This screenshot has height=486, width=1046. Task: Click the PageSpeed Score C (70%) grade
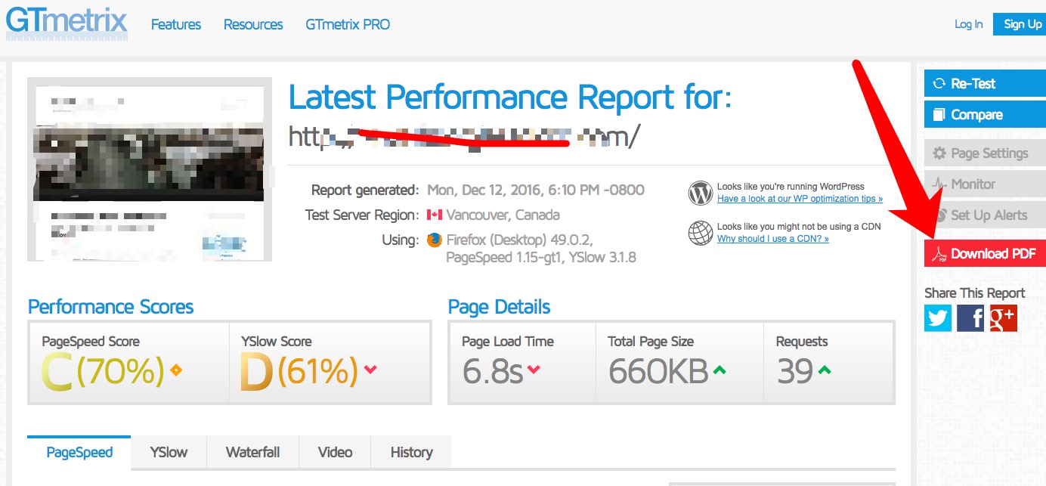(103, 371)
